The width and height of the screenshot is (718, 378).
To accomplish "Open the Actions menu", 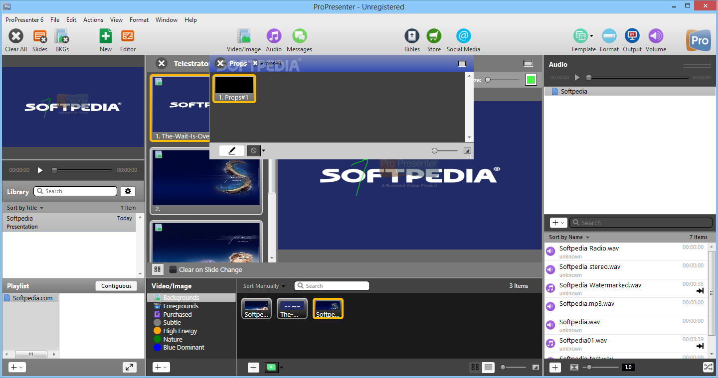I will point(93,20).
